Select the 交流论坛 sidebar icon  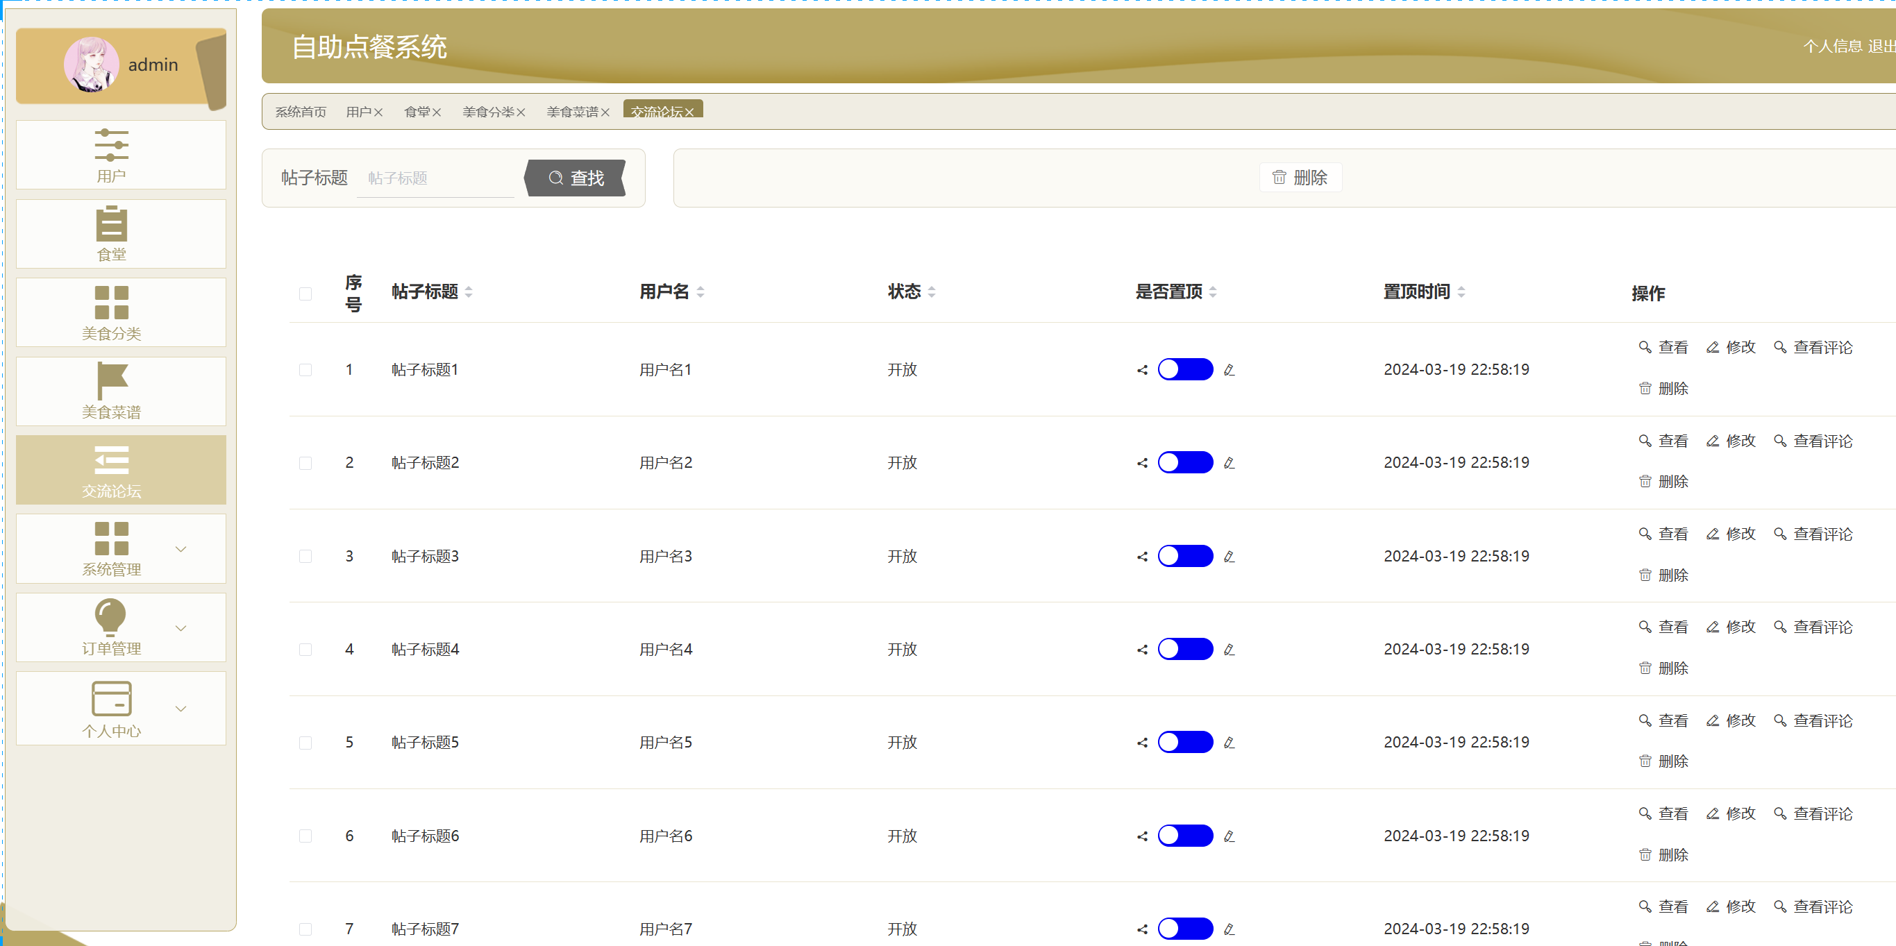111,459
